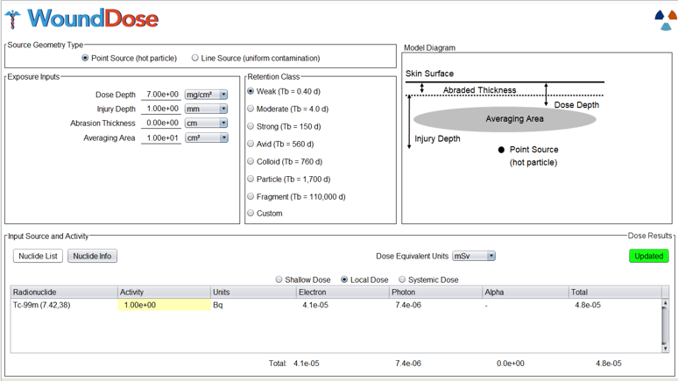Open Abrasion Thickness cm units dropdown

pyautogui.click(x=206, y=123)
